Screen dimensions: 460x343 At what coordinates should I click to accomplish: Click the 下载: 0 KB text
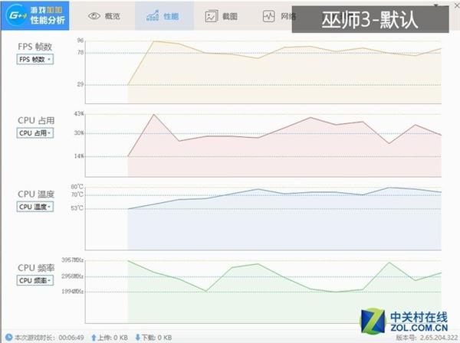coord(156,338)
